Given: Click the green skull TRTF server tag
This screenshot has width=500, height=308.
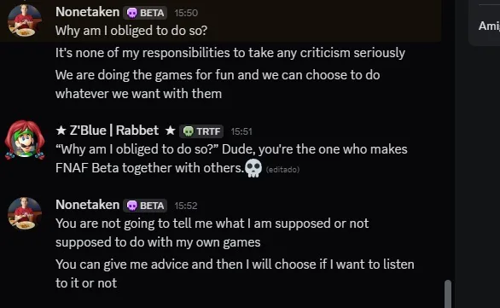Looking at the screenshot, I should (x=201, y=131).
